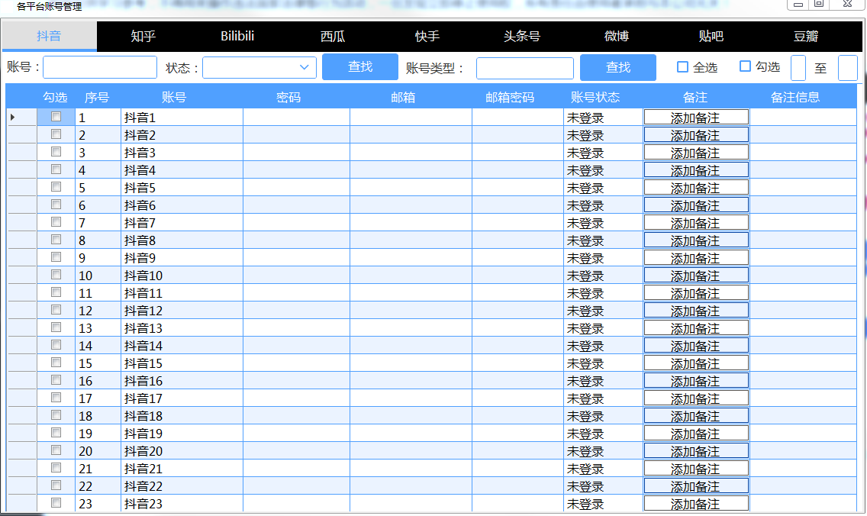
Task: Enable the 全选 checkbox
Action: (683, 67)
